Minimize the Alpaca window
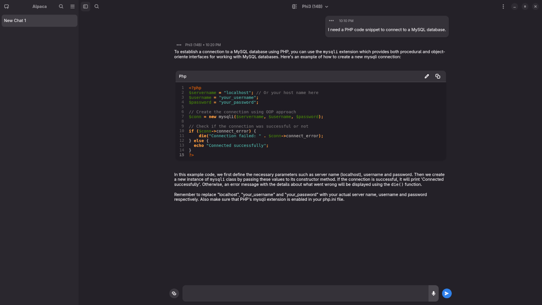The height and width of the screenshot is (305, 542). [514, 6]
